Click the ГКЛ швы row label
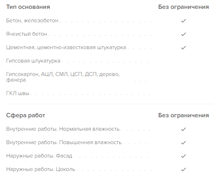Screen dimensions: 218x178 (x=18, y=94)
